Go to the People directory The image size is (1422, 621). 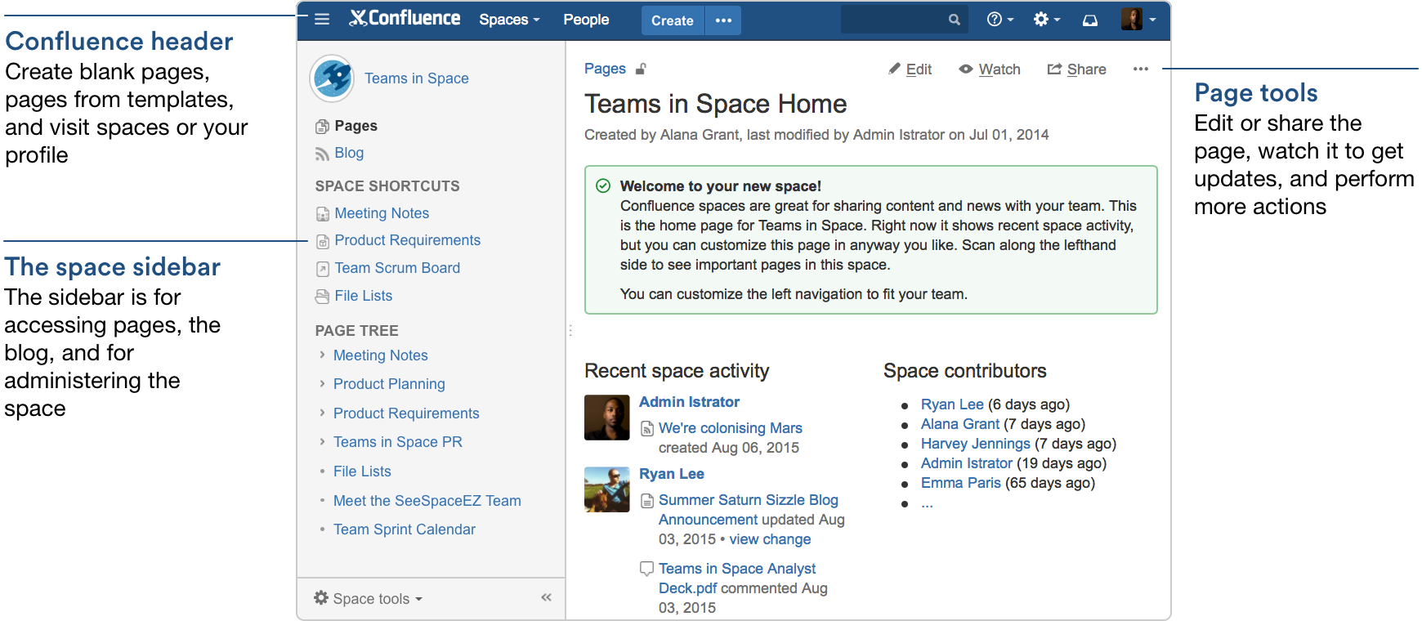coord(586,20)
